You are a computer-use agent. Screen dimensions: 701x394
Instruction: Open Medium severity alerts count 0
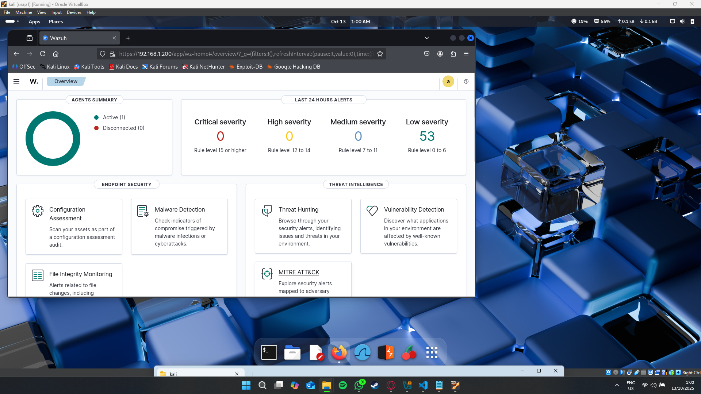pos(358,136)
